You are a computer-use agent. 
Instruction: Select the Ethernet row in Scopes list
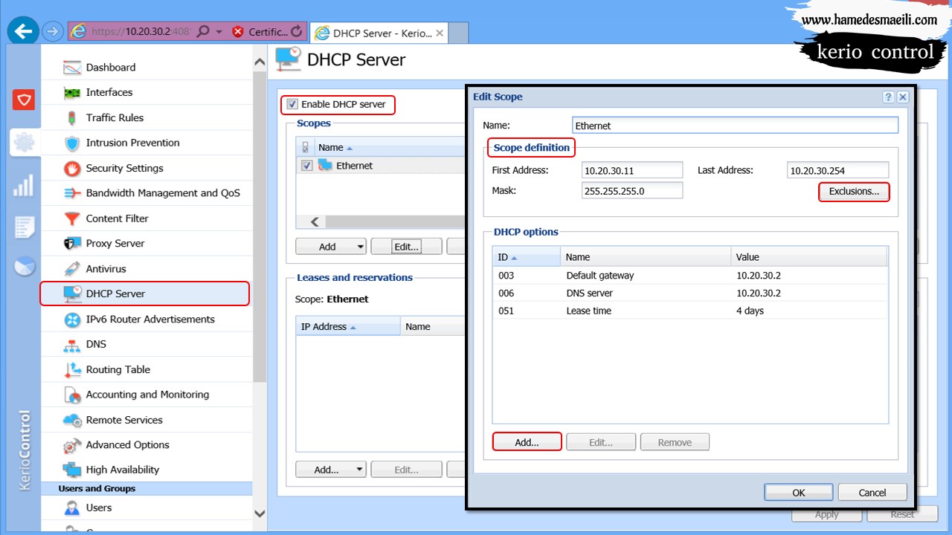pos(382,166)
